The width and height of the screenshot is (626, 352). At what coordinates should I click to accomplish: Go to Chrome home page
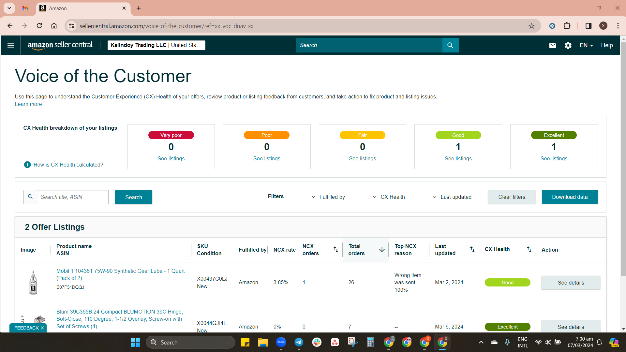point(54,26)
